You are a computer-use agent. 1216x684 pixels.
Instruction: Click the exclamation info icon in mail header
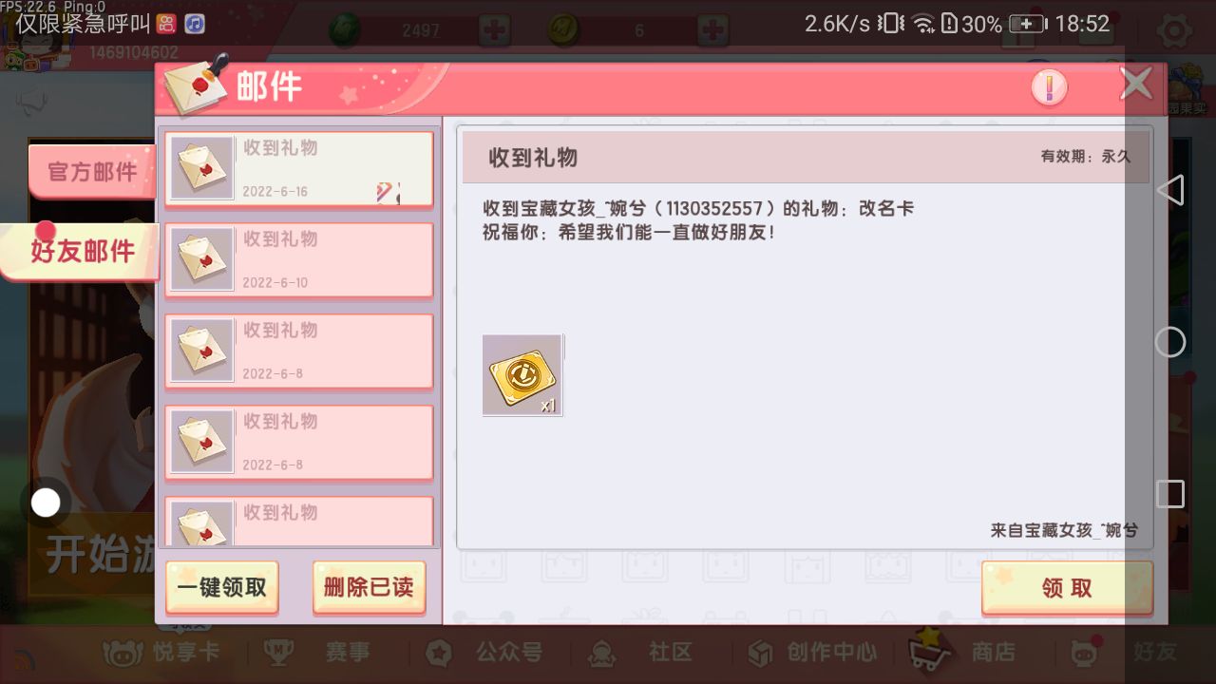click(x=1049, y=87)
